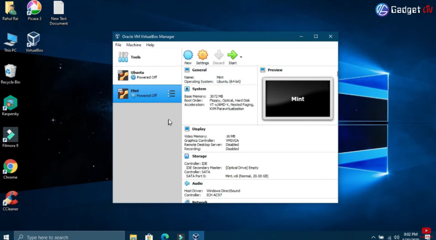
Task: Launch Chrome from the desktop
Action: [x=10, y=169]
